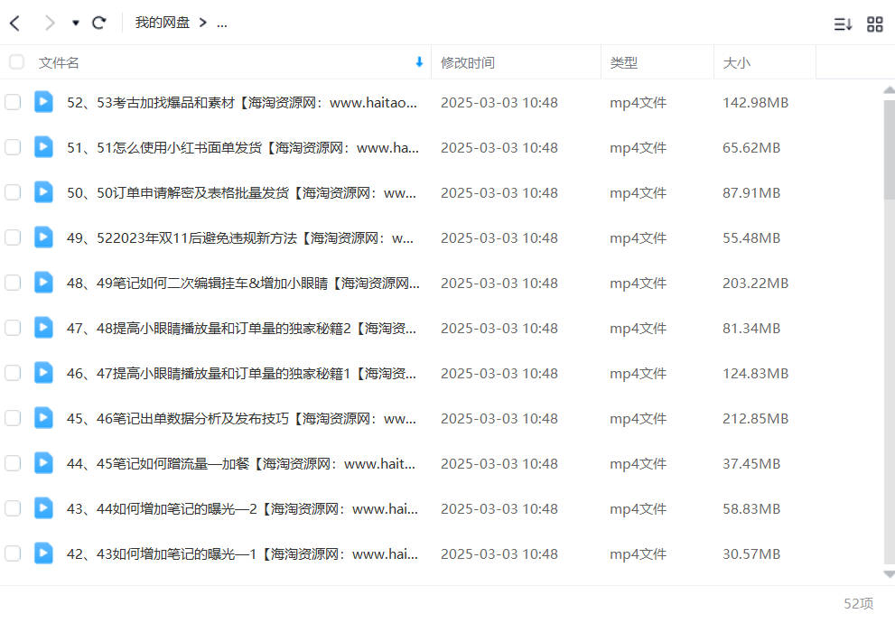Click video icon of 49、522023年双11后避免违规新方法
Viewport: 895px width, 623px height.
click(43, 237)
